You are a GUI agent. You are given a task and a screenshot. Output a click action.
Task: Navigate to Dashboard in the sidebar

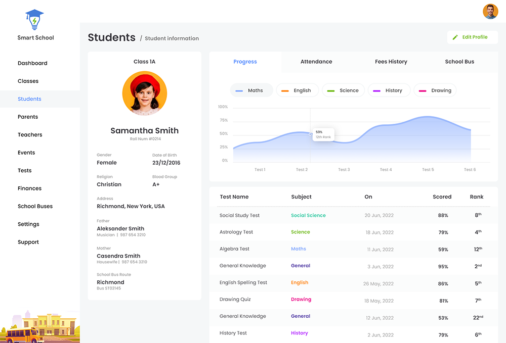pos(32,63)
